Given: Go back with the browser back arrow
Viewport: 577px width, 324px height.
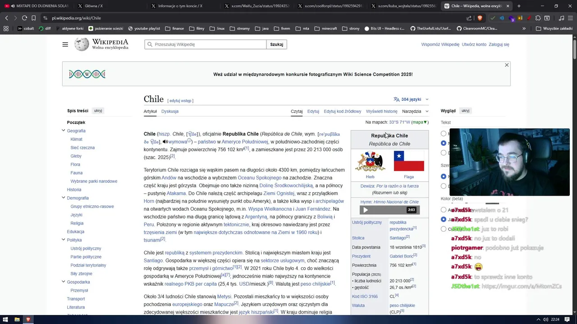Looking at the screenshot, I should pyautogui.click(x=6, y=18).
